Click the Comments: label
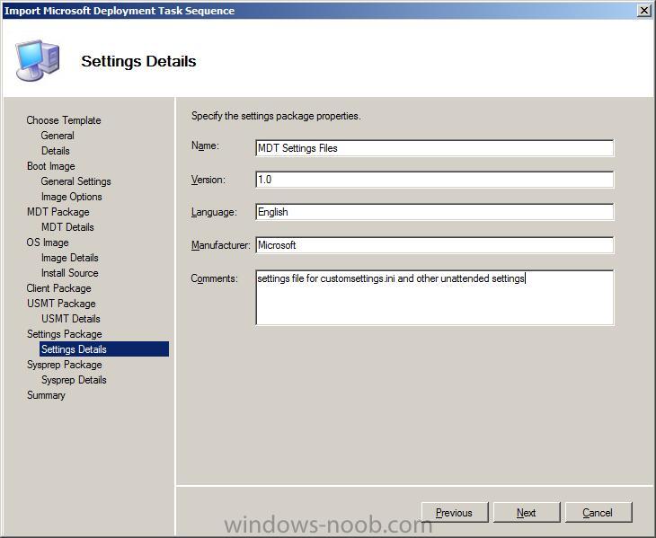Viewport: 656px width, 538px height. pyautogui.click(x=214, y=278)
